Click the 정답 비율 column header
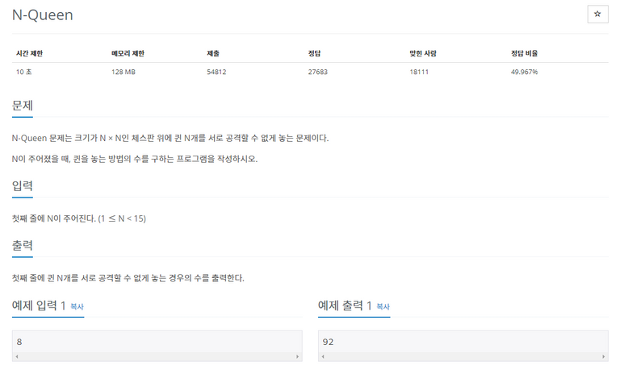The width and height of the screenshot is (620, 370). click(x=524, y=53)
